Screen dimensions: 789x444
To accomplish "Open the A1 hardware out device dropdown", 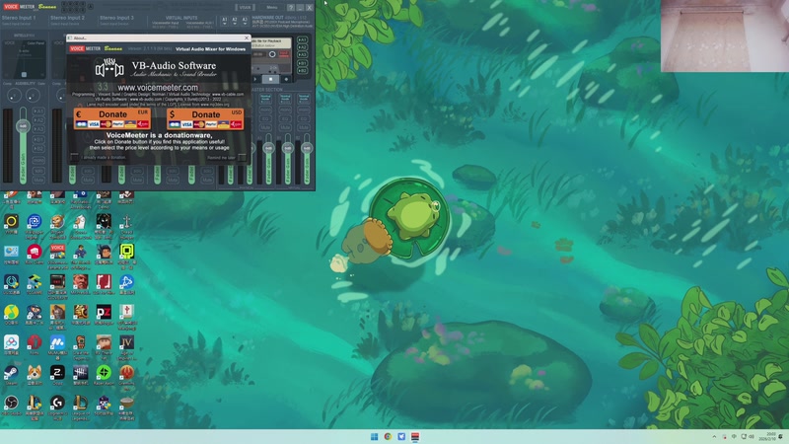I will coord(225,21).
